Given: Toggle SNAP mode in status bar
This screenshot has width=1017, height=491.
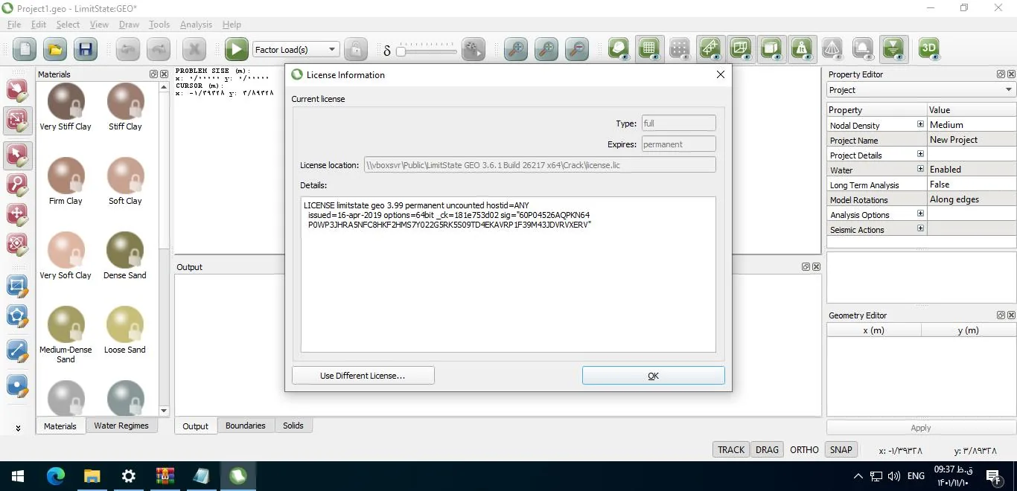Looking at the screenshot, I should tap(841, 449).
